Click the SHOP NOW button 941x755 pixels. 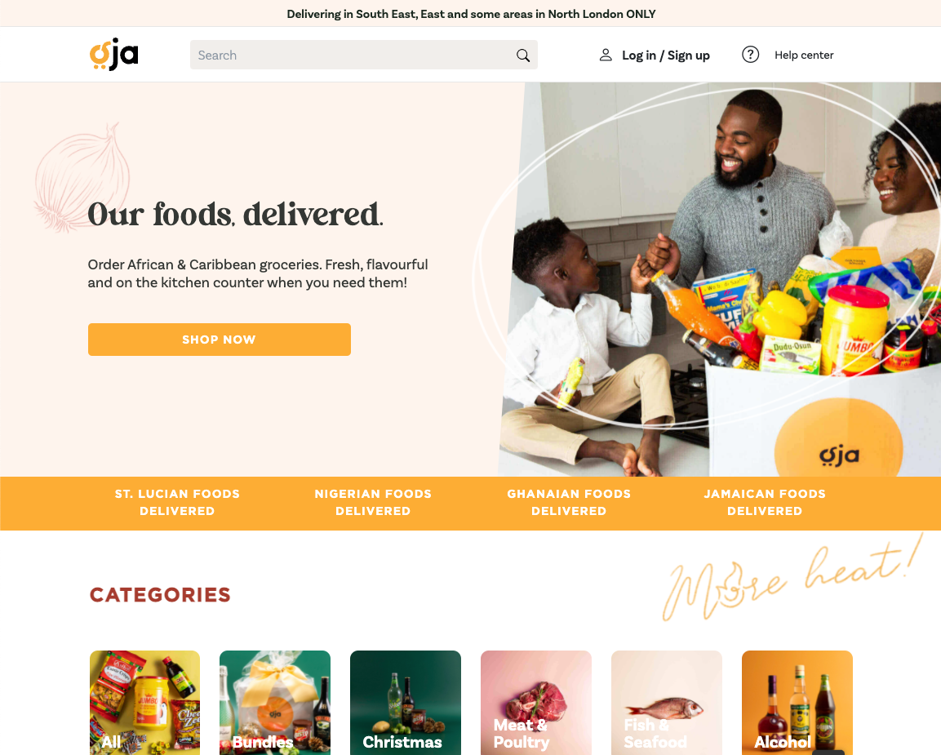pos(219,340)
